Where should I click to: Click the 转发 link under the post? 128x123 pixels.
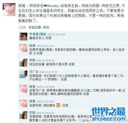pyautogui.click(x=46, y=27)
